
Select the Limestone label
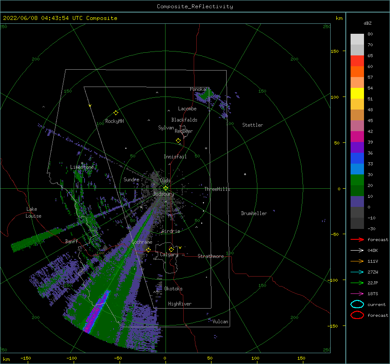click(x=82, y=167)
